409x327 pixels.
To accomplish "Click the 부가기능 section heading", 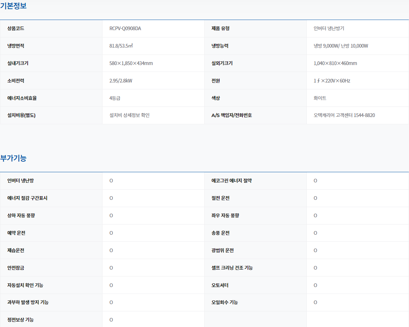I will pyautogui.click(x=13, y=158).
